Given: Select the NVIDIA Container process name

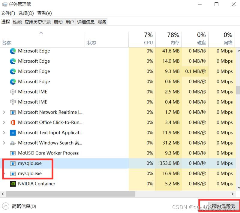Looking at the screenshot, I should tap(37, 184).
